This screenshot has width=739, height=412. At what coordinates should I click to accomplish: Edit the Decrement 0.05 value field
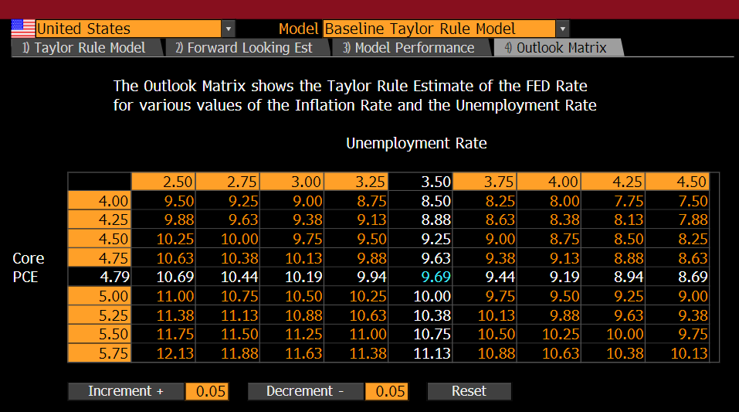(x=387, y=391)
